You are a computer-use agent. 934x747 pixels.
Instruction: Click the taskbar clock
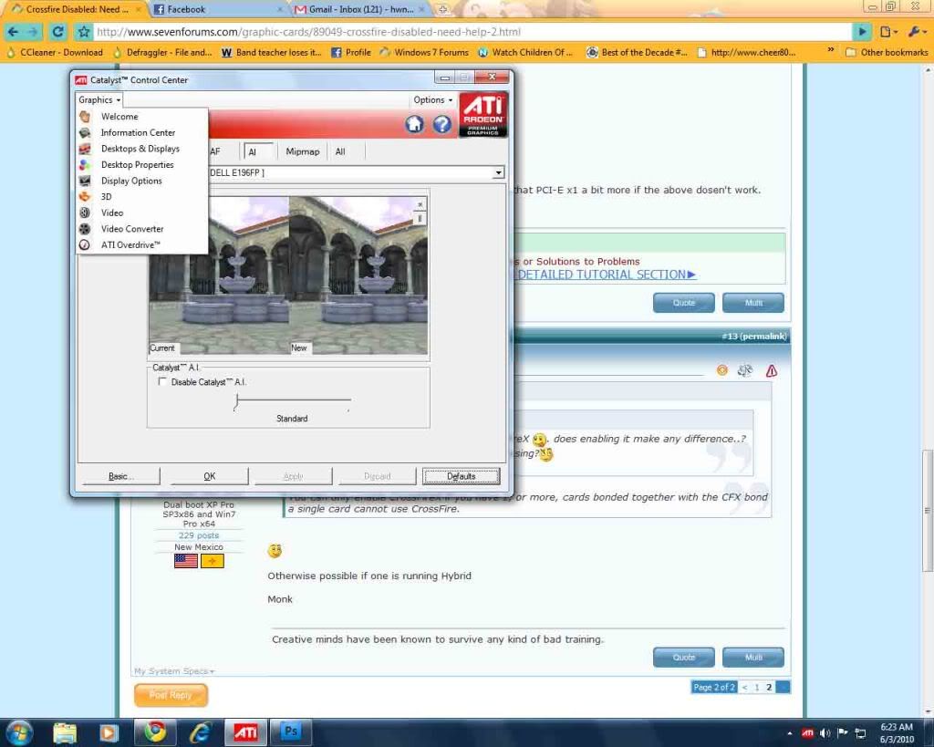(x=897, y=733)
